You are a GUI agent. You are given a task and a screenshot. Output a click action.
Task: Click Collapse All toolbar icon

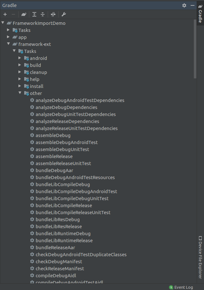[x=43, y=14]
